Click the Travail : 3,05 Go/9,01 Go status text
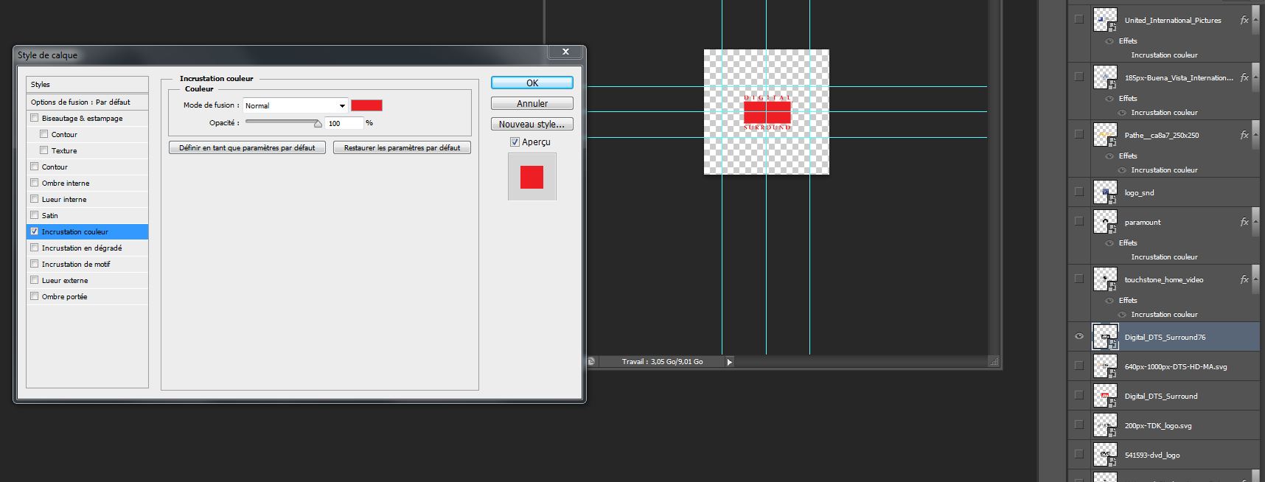The width and height of the screenshot is (1265, 482). (x=662, y=362)
